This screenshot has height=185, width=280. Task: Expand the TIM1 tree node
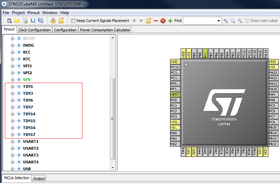[x=13, y=86]
